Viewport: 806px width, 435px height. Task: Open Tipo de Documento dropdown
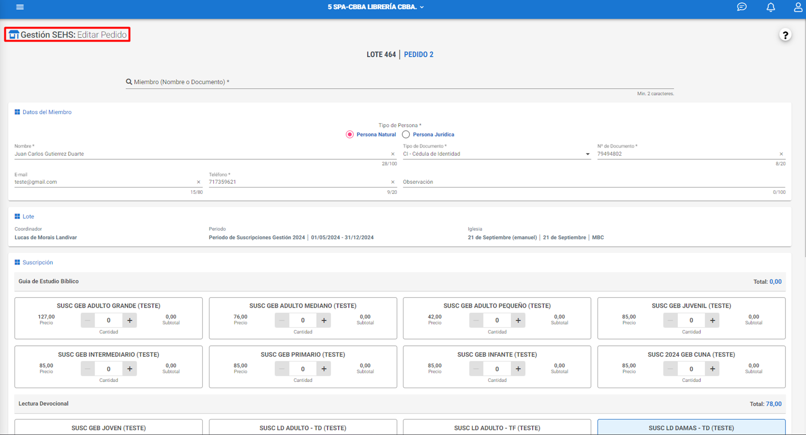(x=496, y=154)
